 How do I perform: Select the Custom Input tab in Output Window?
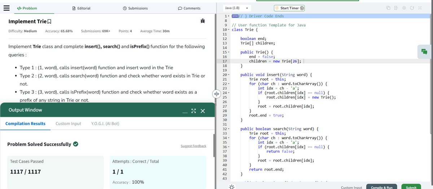point(68,124)
